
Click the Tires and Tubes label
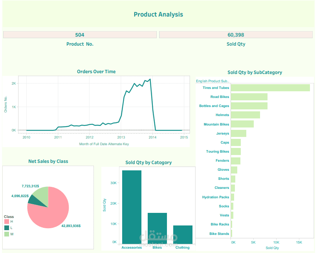click(216, 88)
